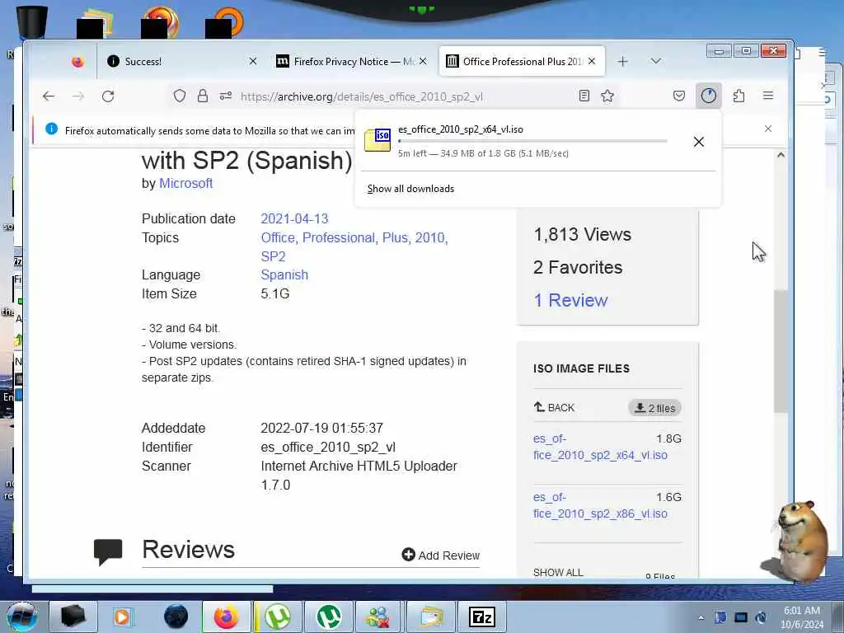Open a new tab
This screenshot has width=844, height=633.
tap(623, 61)
